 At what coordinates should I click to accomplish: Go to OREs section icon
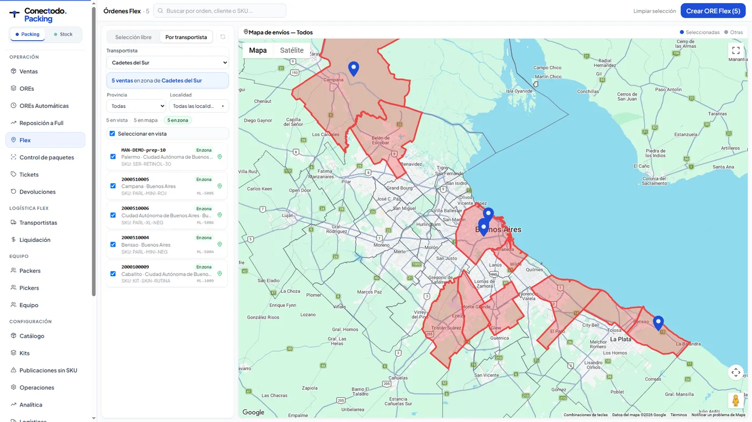click(x=13, y=88)
